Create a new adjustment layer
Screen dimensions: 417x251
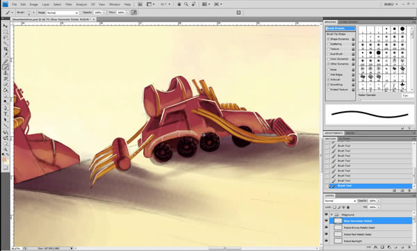(389, 248)
